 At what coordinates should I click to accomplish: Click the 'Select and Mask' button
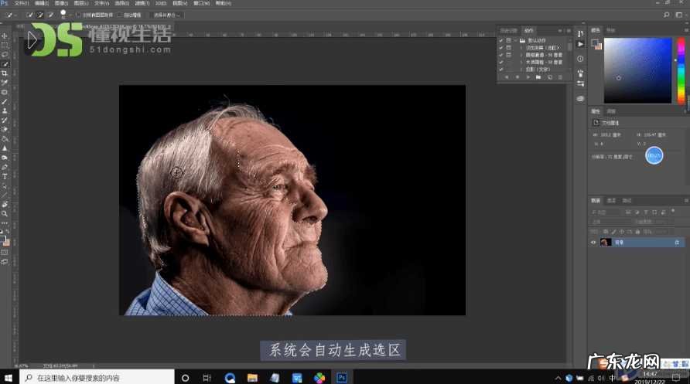[166, 15]
